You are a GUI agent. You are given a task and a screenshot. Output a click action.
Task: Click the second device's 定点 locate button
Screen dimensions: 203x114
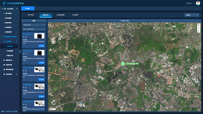[x=42, y=62]
